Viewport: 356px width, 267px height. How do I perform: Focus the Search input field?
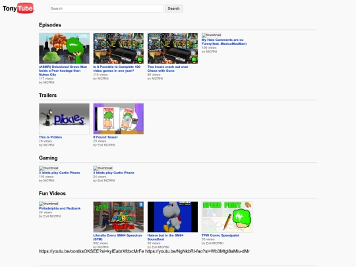point(106,9)
